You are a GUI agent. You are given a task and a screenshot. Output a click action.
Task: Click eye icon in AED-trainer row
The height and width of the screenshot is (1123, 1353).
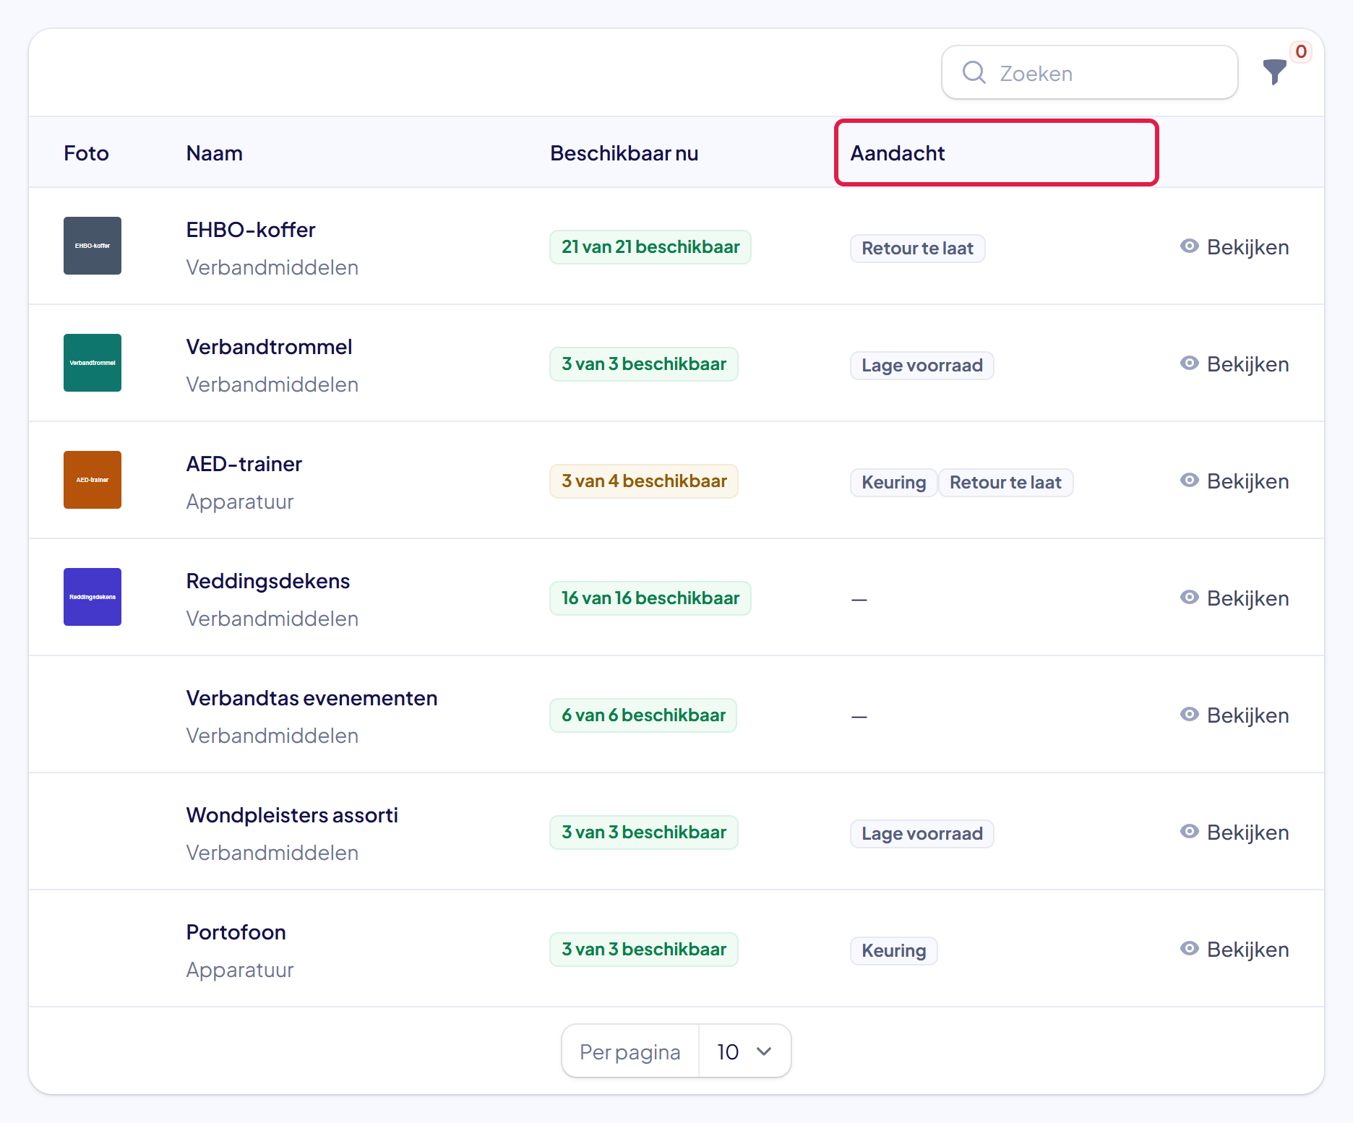(1189, 481)
